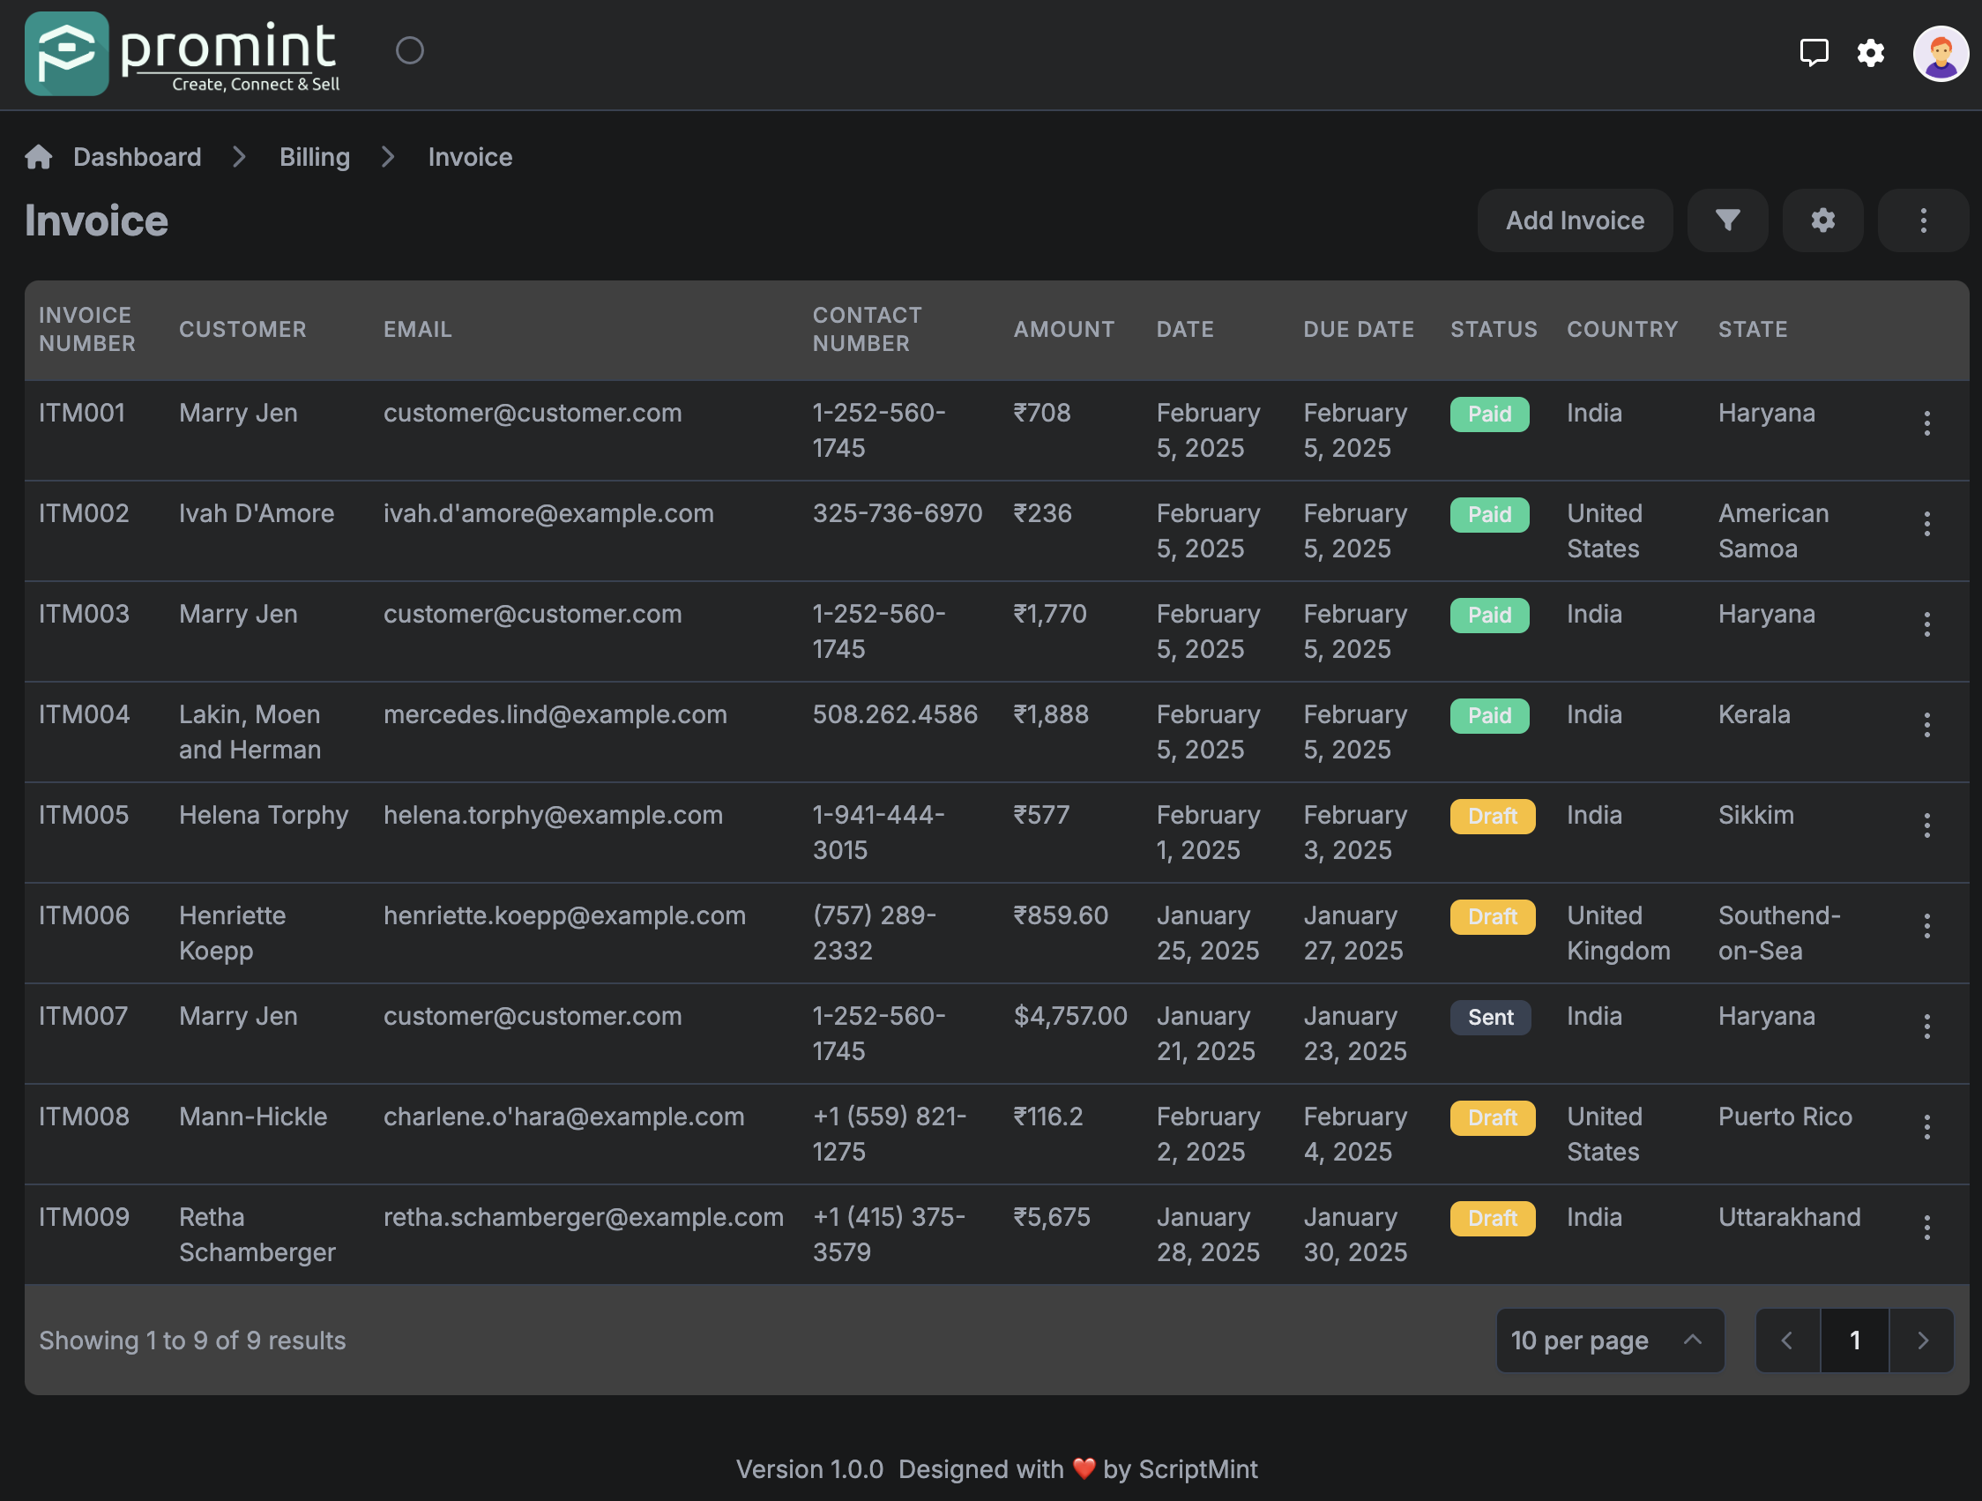This screenshot has width=1982, height=1501.
Task: Open row actions for ITM008
Action: pyautogui.click(x=1926, y=1126)
